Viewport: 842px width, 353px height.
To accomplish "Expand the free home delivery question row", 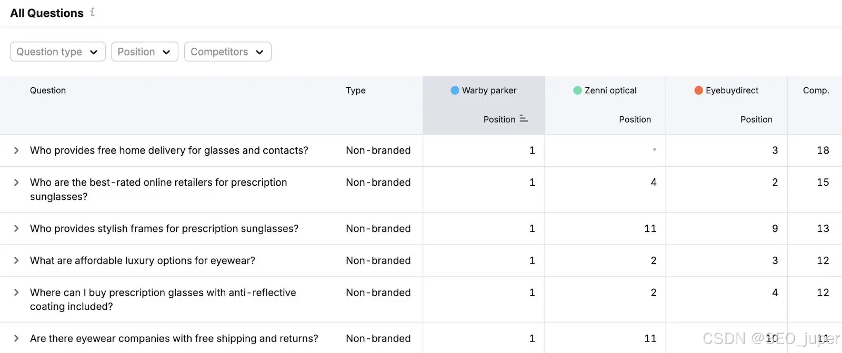I will pos(16,150).
